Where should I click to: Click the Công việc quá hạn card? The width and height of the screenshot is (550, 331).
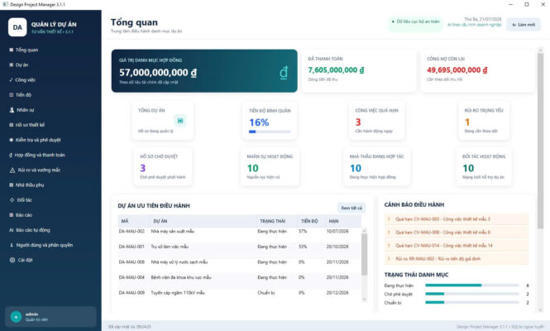tap(376, 121)
